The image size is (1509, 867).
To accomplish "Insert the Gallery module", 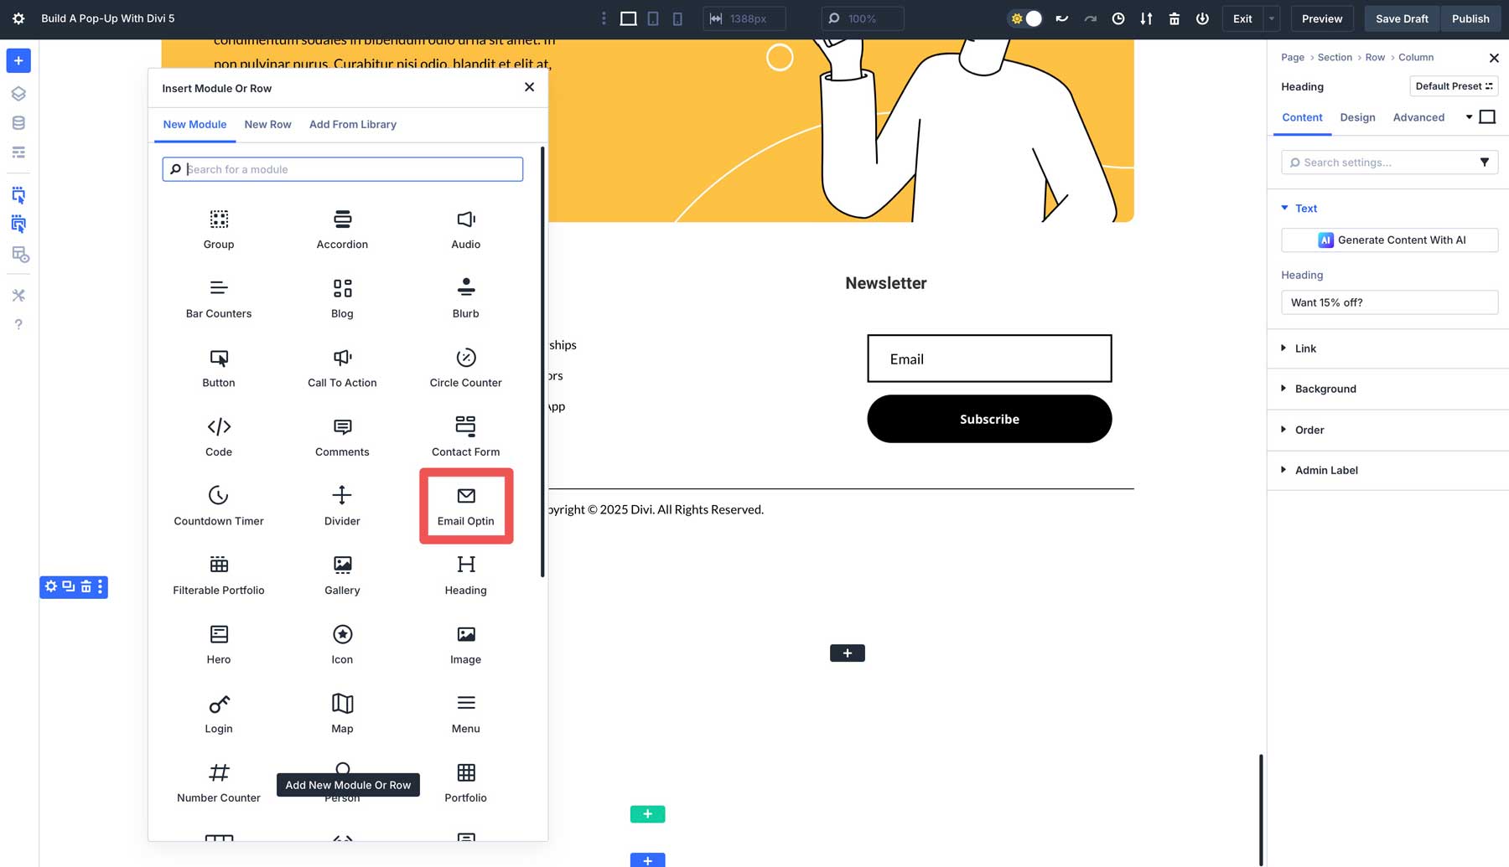I will [x=341, y=574].
